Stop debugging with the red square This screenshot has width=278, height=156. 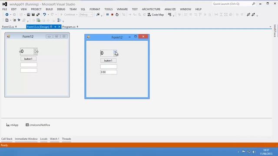pyautogui.click(x=112, y=15)
